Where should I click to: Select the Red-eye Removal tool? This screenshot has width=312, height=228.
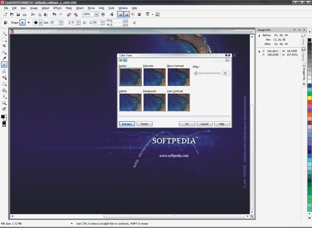pyautogui.click(x=4, y=78)
